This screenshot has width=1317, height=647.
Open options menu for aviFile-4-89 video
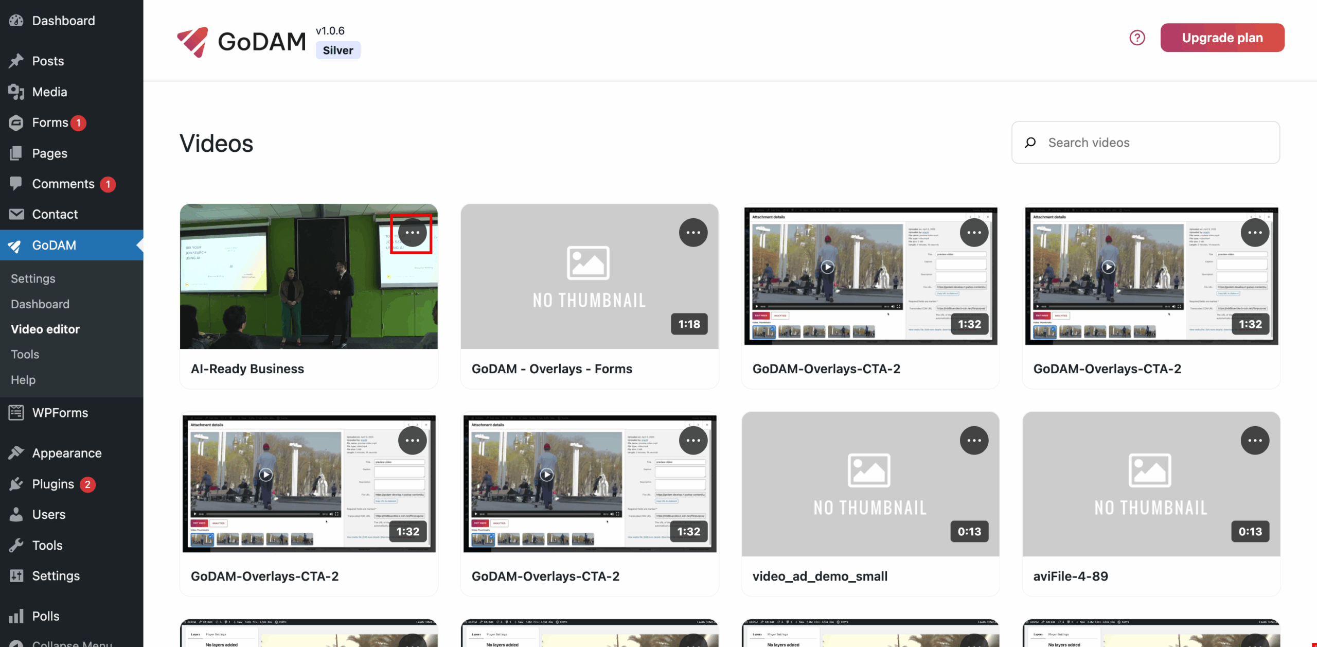pos(1255,441)
